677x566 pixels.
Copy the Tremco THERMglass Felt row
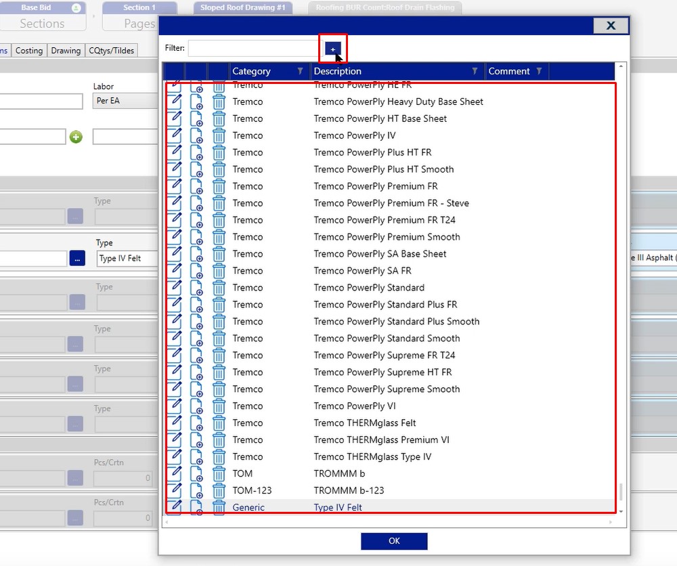196,423
